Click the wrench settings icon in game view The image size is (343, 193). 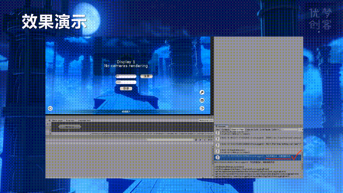(202, 92)
